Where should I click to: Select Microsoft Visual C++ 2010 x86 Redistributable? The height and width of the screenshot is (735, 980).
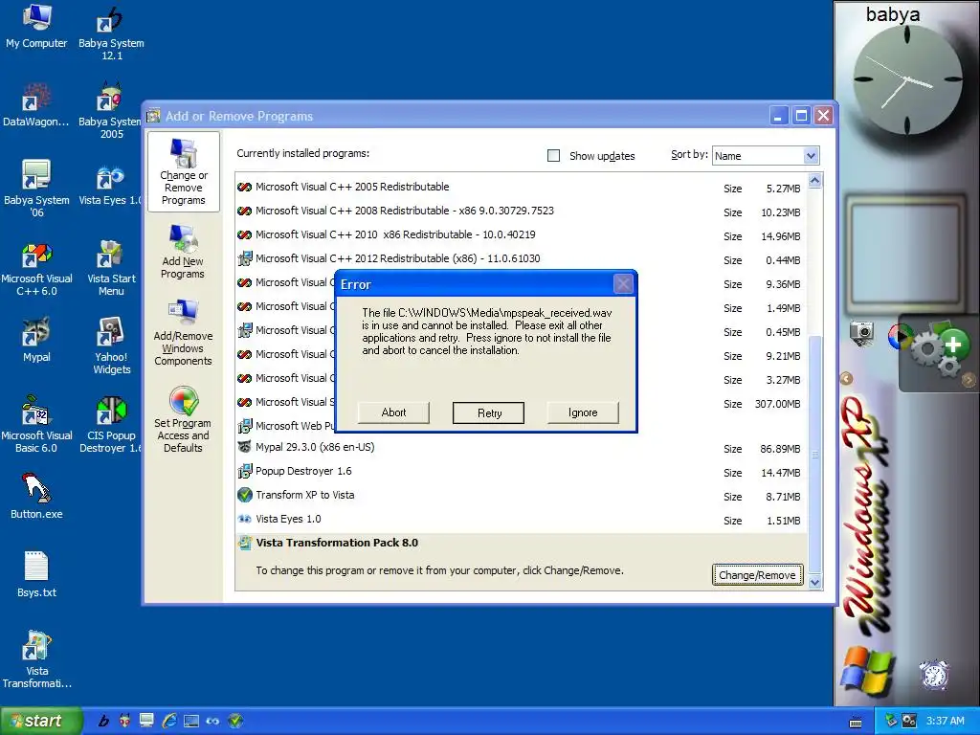(522, 234)
